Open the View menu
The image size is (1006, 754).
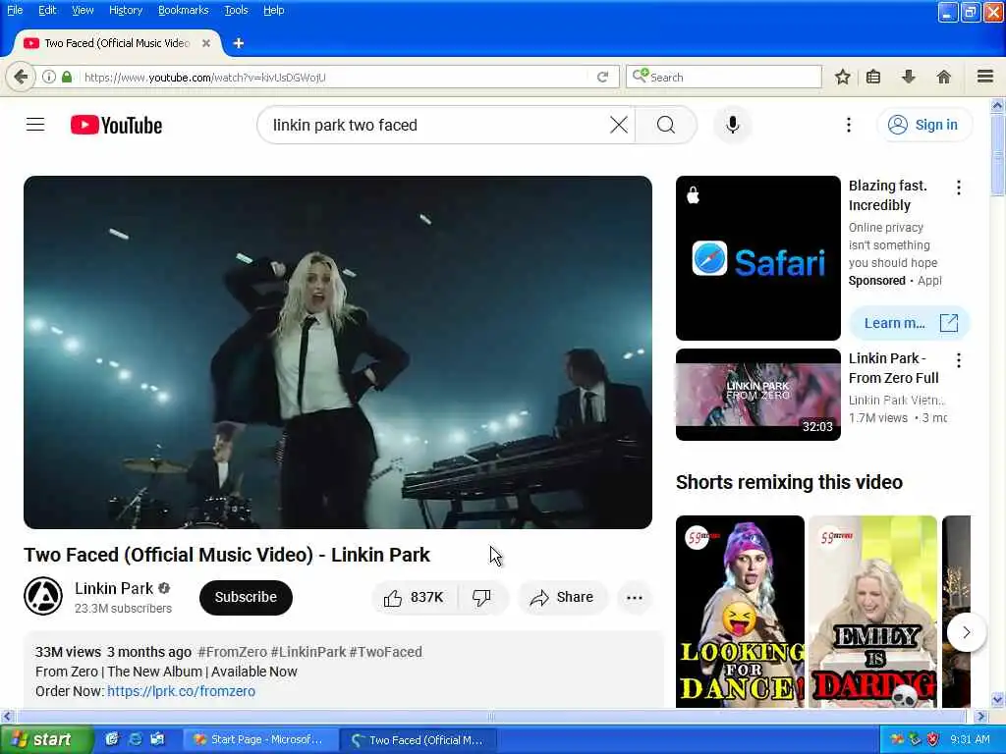(83, 10)
